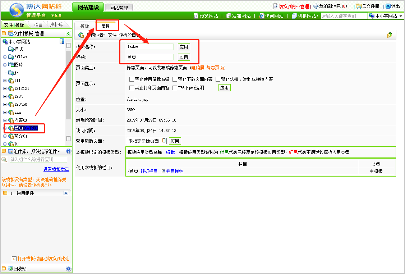Open the 设置模板类型 link

(x=56, y=169)
